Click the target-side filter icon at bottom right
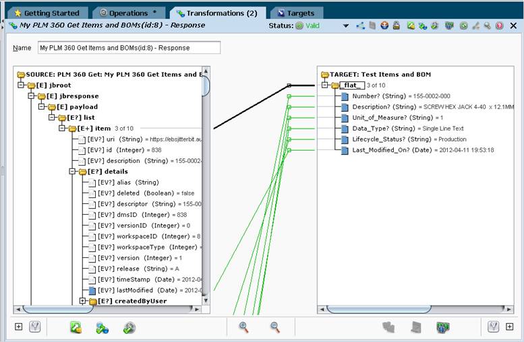Viewport: 524px width, 342px height. 493,327
